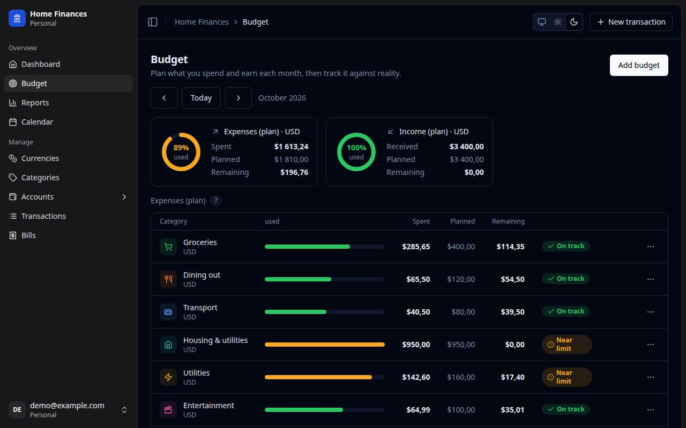686x428 pixels.
Task: Open row options for Housing & utilities
Action: [x=651, y=345]
